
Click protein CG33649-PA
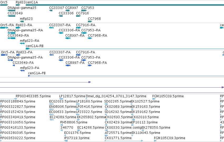pyautogui.click(x=14, y=65)
